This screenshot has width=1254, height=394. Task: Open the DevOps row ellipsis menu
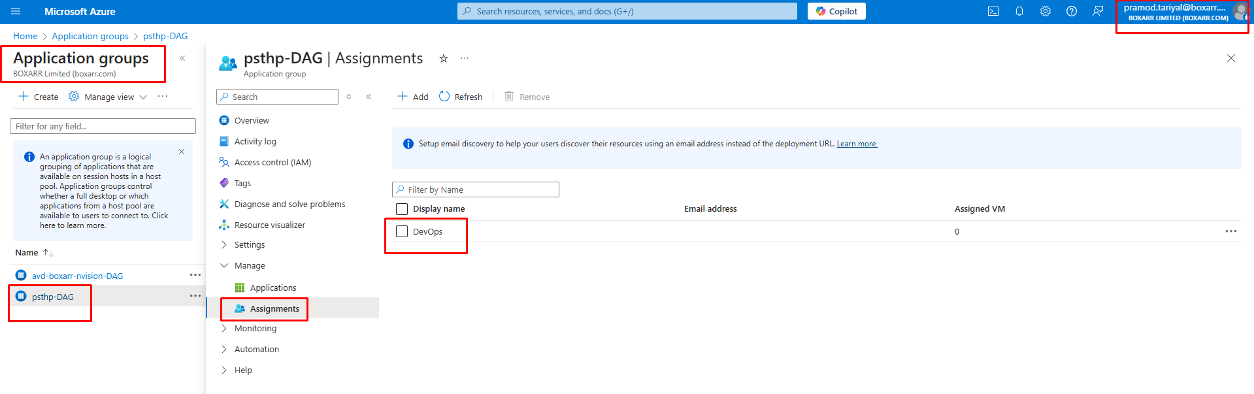click(1231, 231)
